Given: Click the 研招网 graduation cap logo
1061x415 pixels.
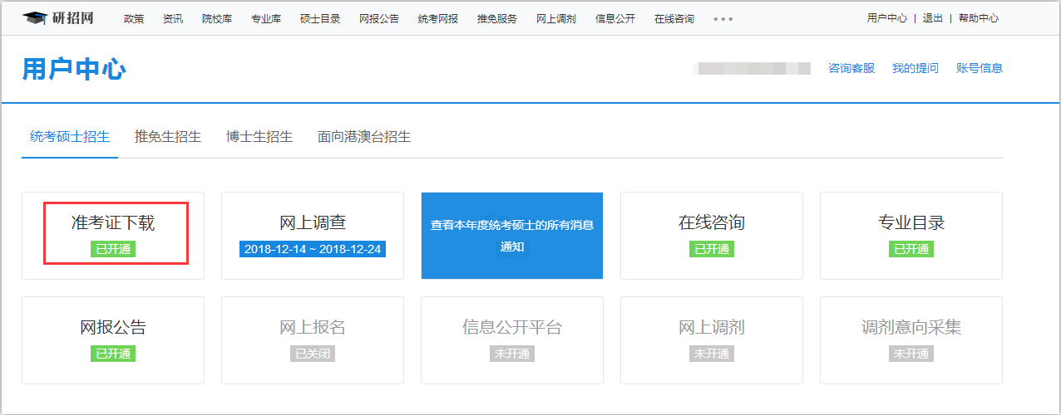Looking at the screenshot, I should click(x=57, y=18).
